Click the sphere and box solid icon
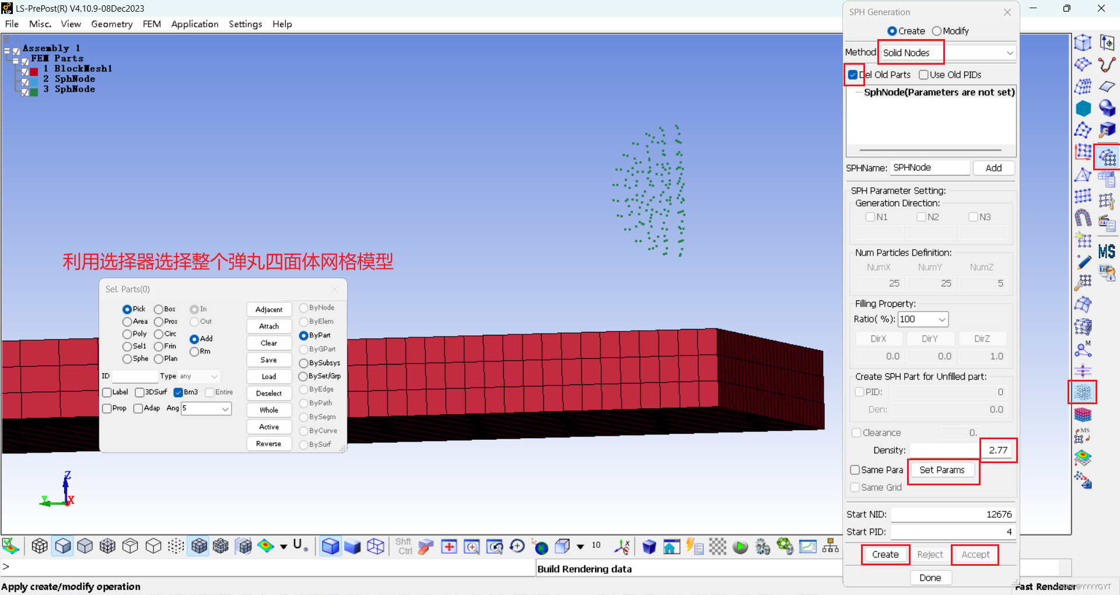 pyautogui.click(x=1107, y=108)
